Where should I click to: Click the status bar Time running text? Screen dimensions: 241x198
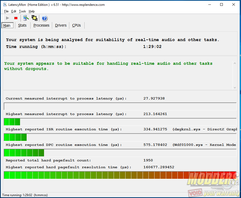pos(25,195)
